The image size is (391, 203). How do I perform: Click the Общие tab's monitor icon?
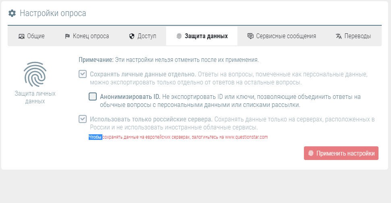(22, 36)
